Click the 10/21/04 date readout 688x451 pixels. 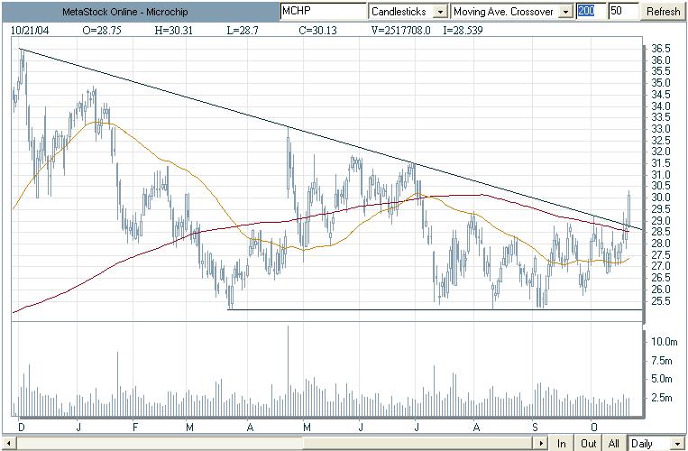31,31
